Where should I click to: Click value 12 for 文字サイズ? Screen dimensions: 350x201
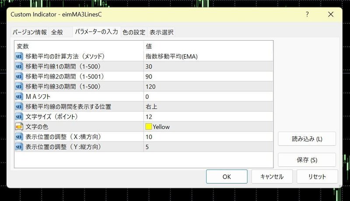(149, 117)
